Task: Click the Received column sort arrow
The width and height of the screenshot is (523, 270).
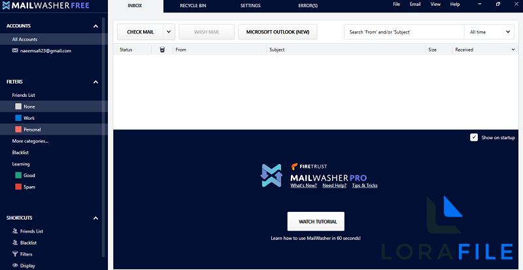Action: (x=513, y=50)
